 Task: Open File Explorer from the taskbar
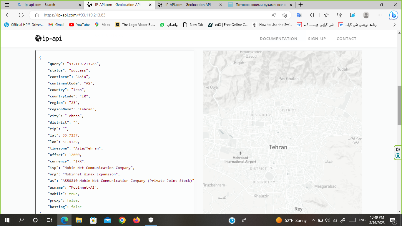(79, 220)
